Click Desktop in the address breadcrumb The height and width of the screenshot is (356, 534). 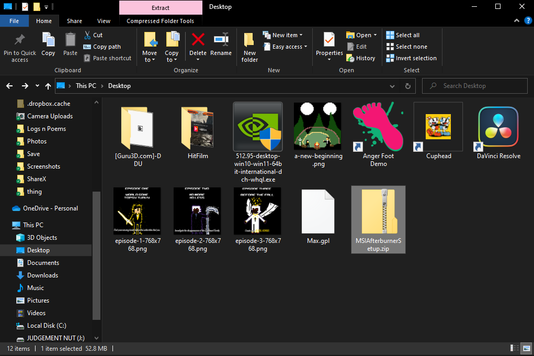tap(119, 86)
